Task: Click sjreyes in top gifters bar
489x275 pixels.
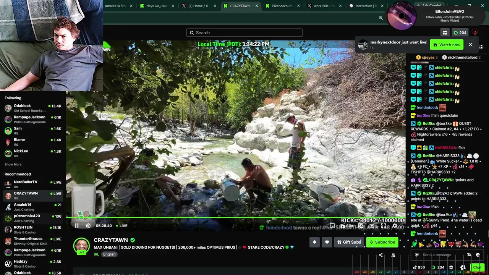Action: (428, 58)
